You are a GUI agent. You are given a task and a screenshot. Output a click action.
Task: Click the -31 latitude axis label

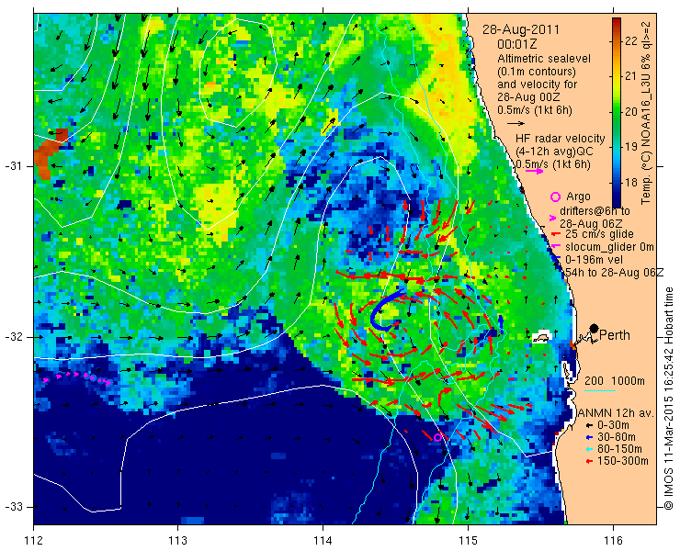point(13,166)
